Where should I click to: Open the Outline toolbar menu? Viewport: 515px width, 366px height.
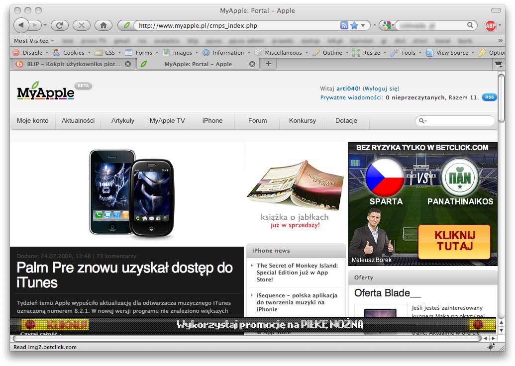click(x=330, y=53)
